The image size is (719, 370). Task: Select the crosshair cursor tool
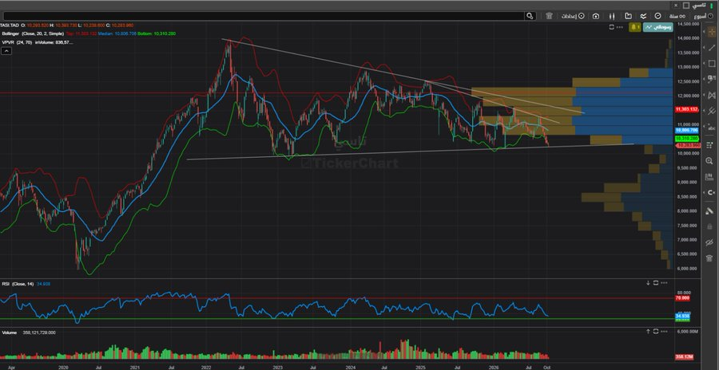coord(711,31)
